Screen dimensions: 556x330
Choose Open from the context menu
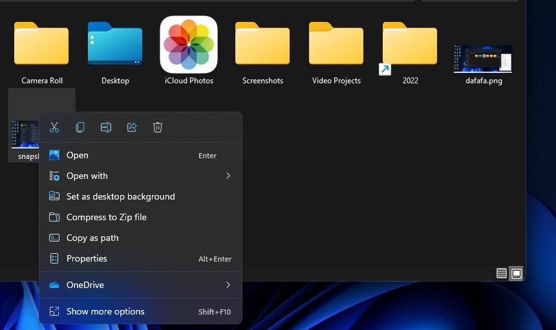click(x=140, y=155)
